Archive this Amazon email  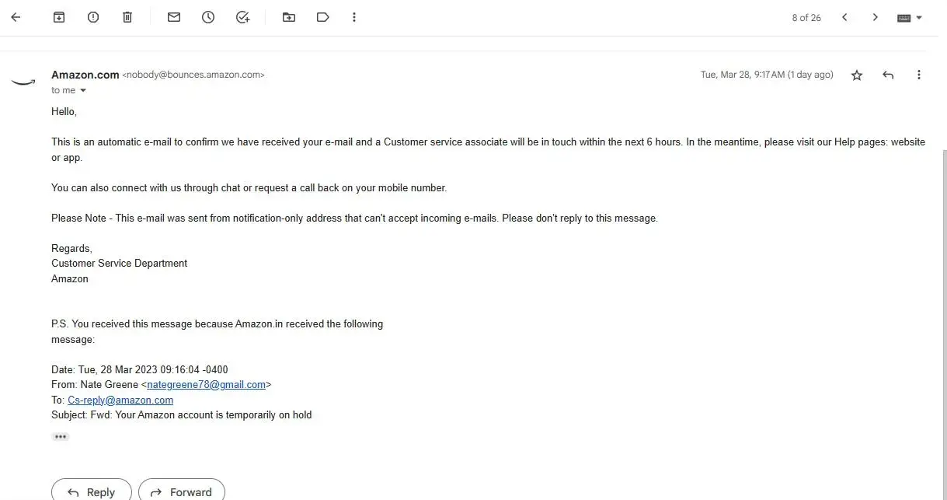[59, 17]
